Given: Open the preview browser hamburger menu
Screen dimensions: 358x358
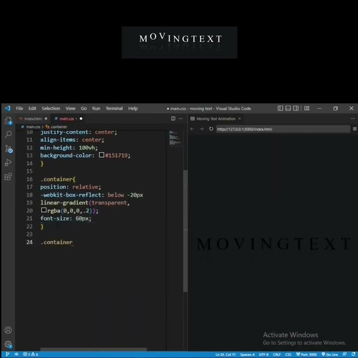Looking at the screenshot, I should coord(355,129).
